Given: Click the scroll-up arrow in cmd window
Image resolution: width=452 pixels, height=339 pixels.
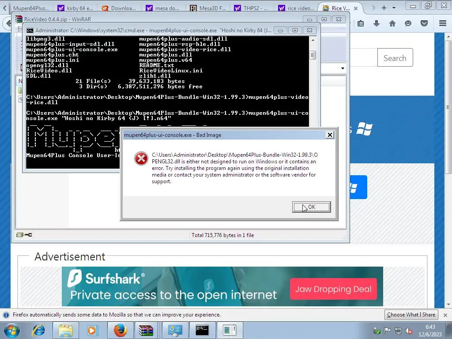Looking at the screenshot, I should (x=313, y=40).
